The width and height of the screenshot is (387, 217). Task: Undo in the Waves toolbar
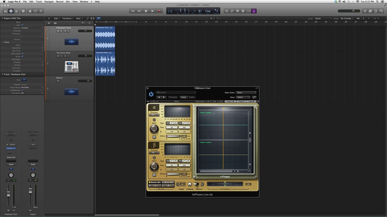(x=152, y=102)
